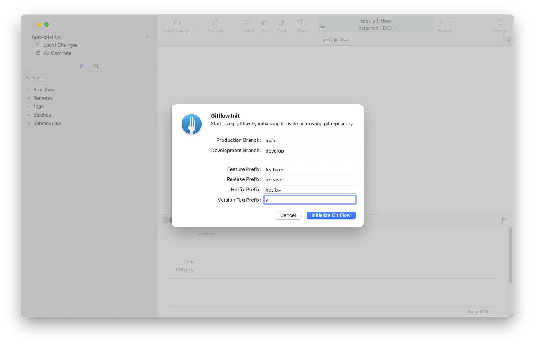Click the Version Tag Prefix input field
Image resolution: width=535 pixels, height=345 pixels.
point(310,199)
